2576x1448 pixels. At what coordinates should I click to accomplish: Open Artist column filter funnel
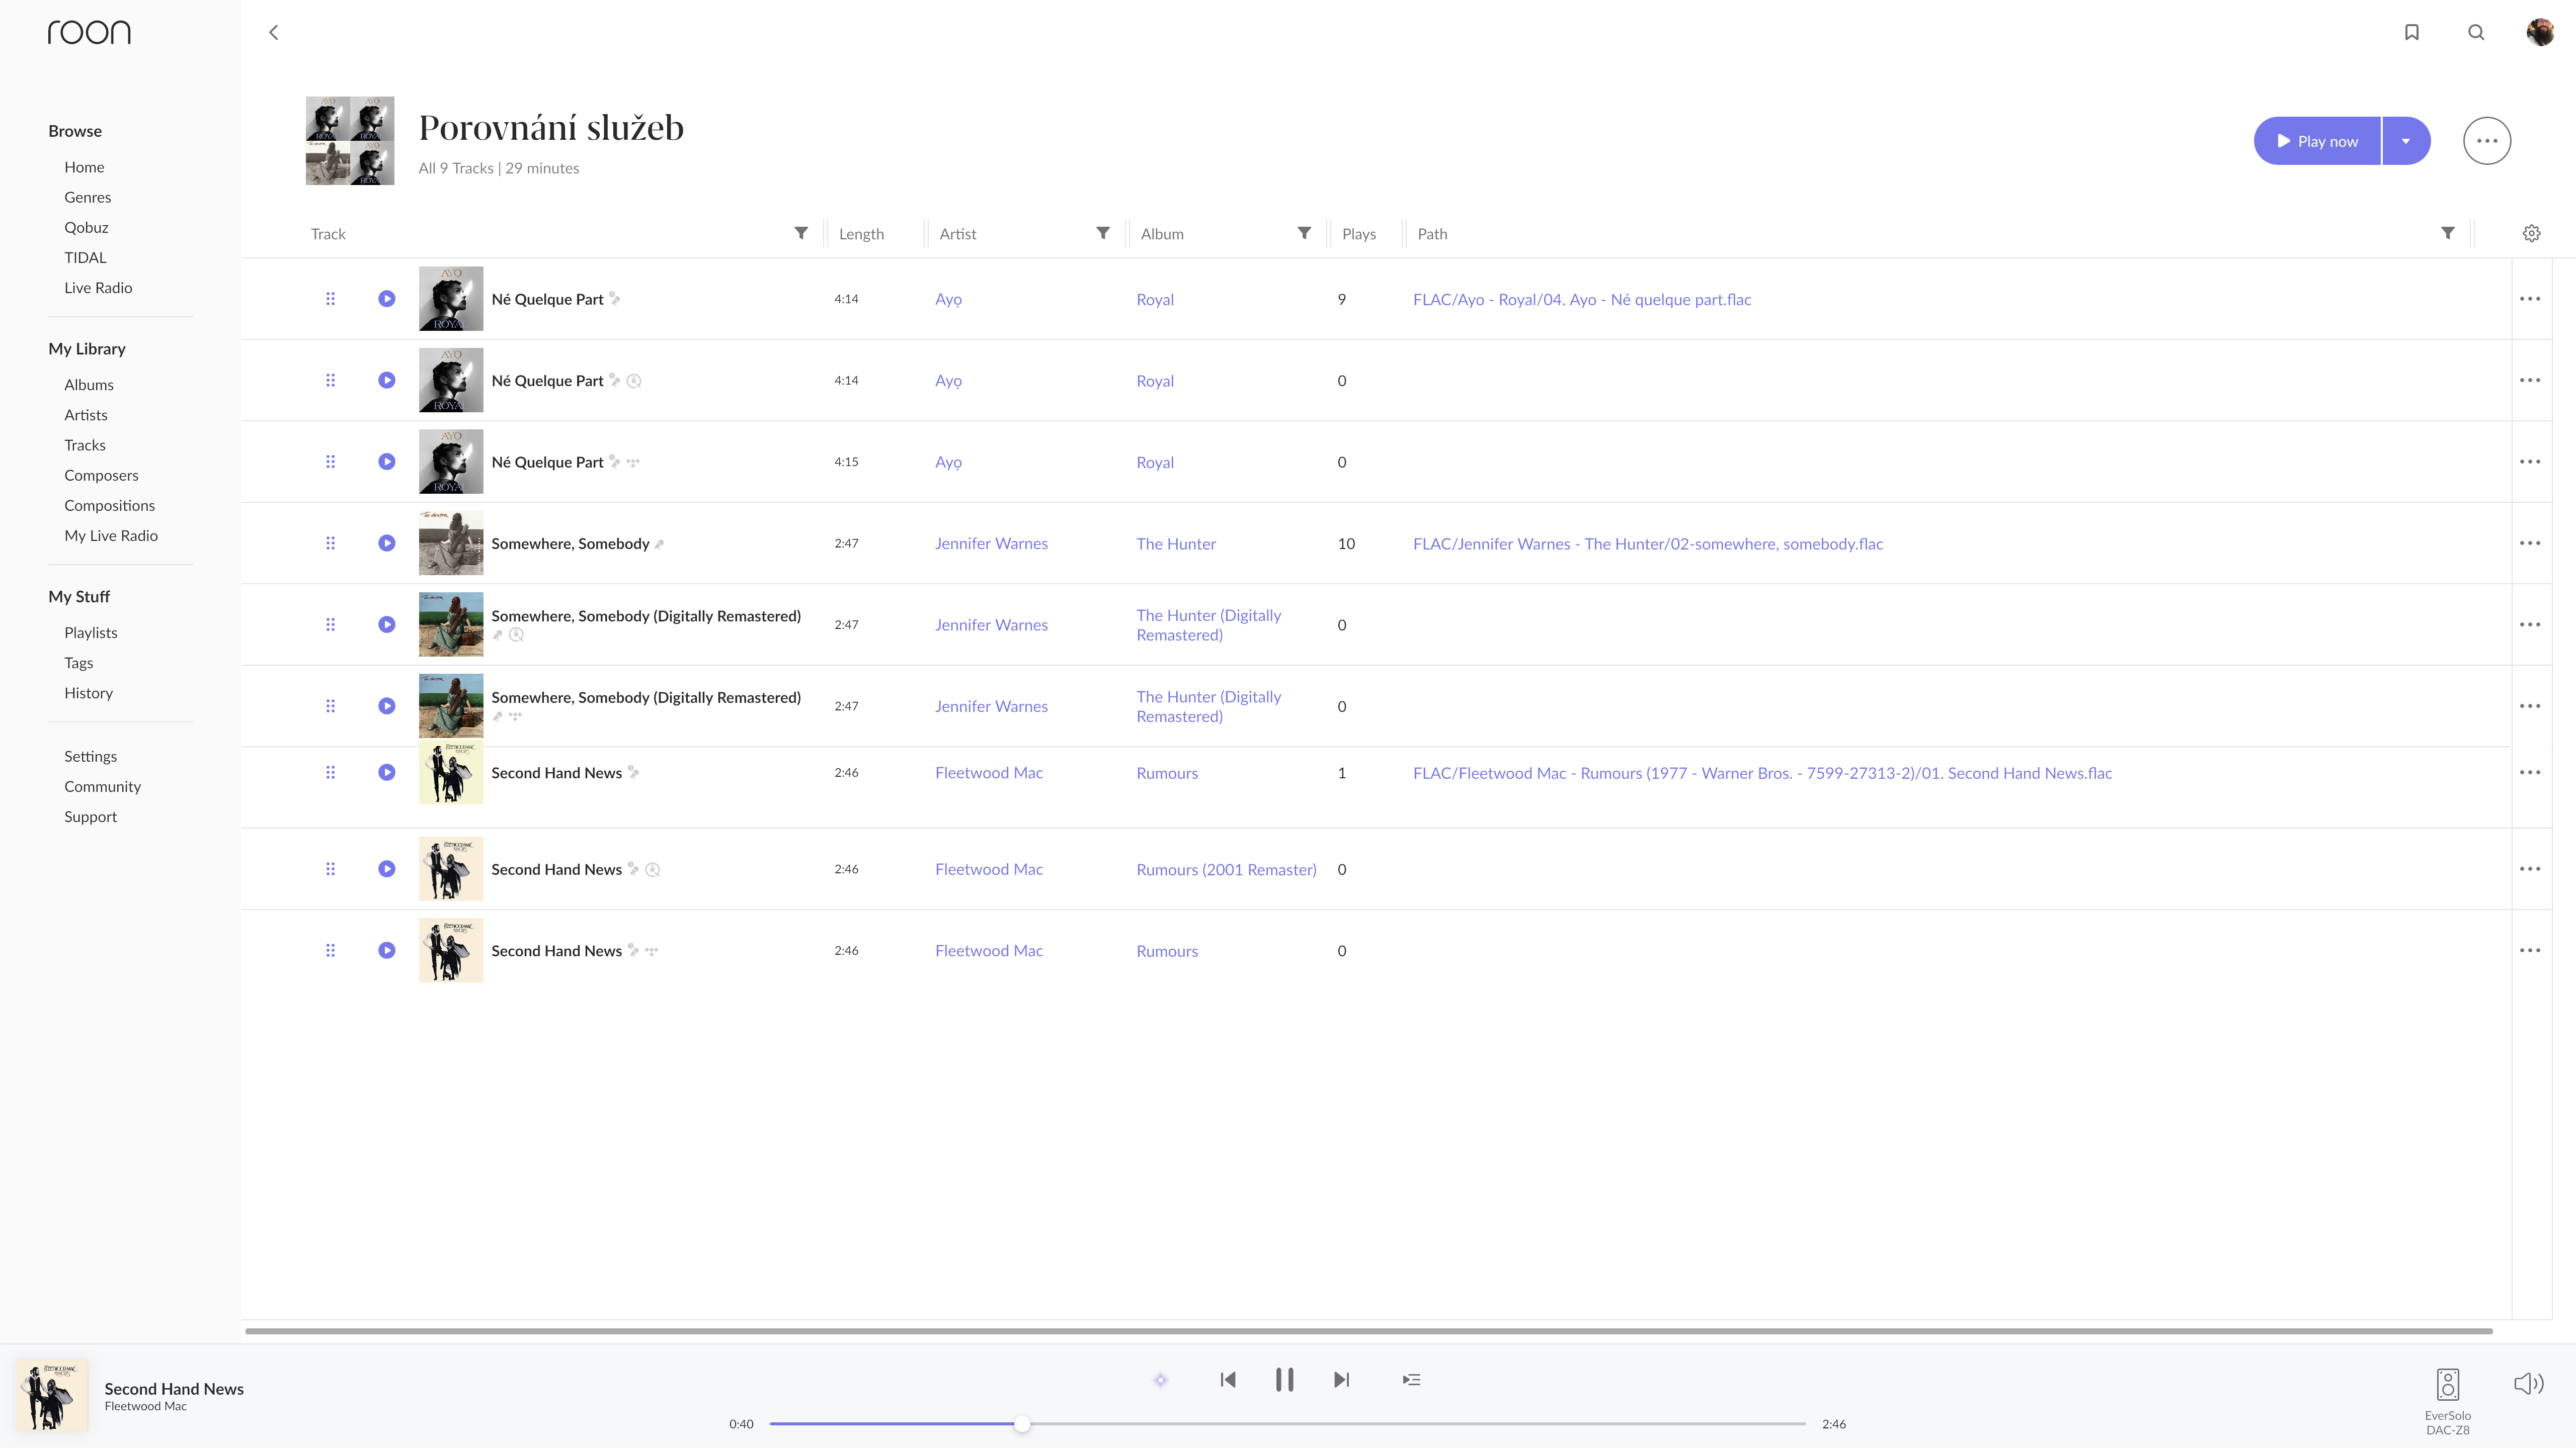coord(1102,233)
